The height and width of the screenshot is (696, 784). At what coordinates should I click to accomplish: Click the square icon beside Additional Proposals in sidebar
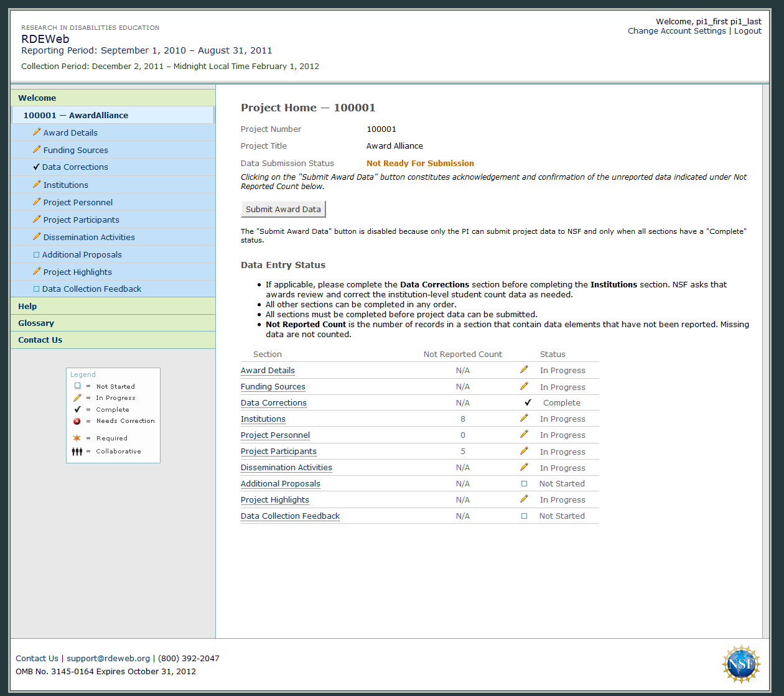click(36, 254)
